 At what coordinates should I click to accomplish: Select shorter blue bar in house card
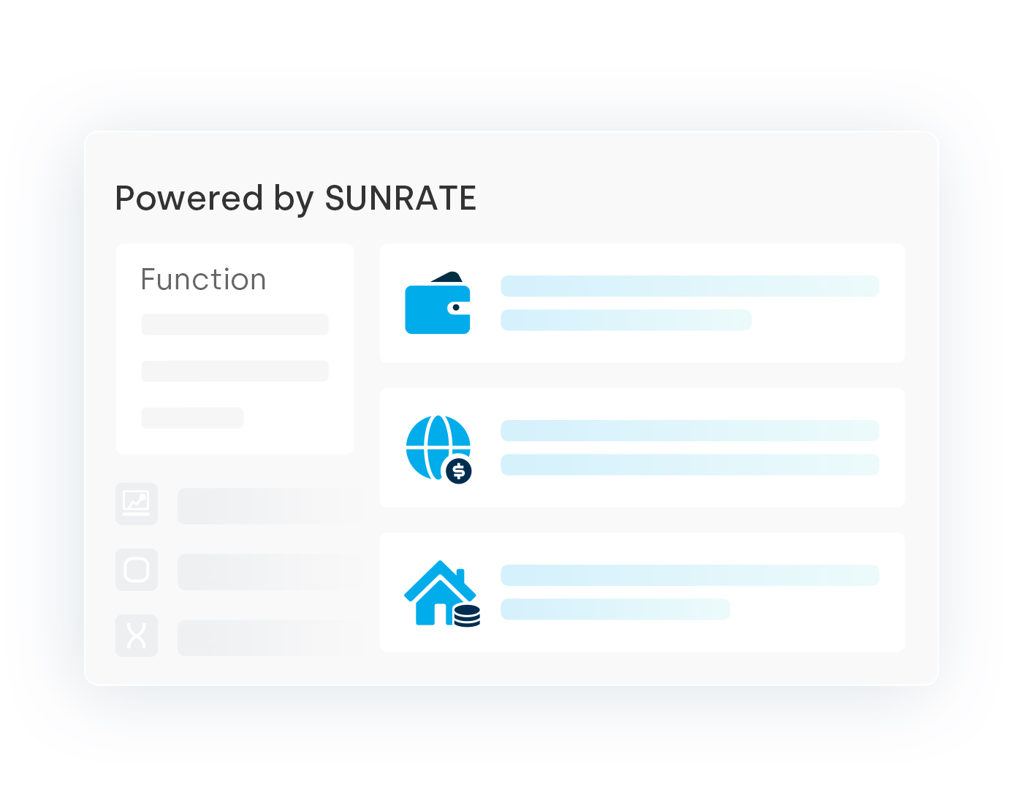(615, 609)
